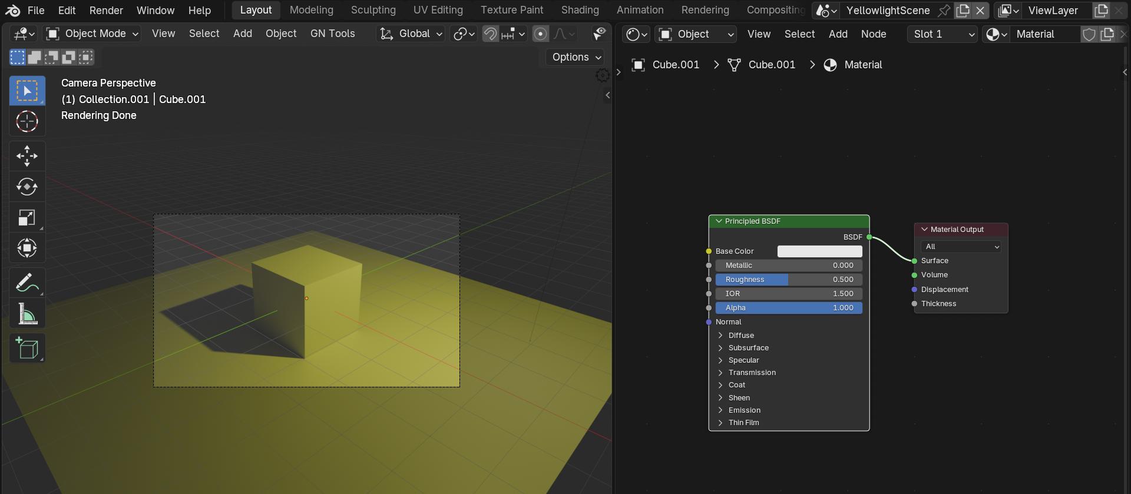Open Material Output target All dropdown
Image resolution: width=1131 pixels, height=494 pixels.
pos(961,247)
